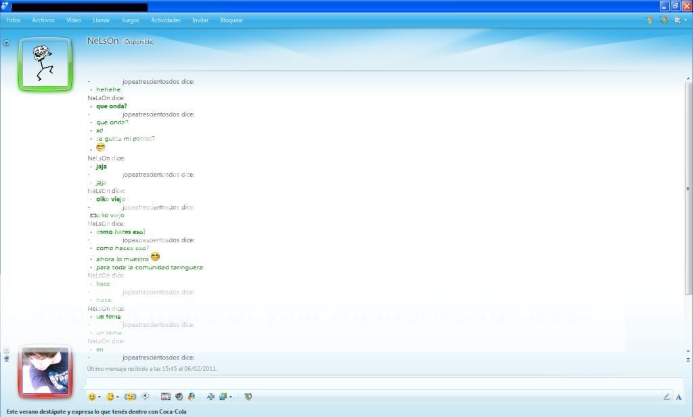Viewport: 693px width, 417px height.
Task: Expand the emoticon dropdown arrow
Action: (99, 397)
